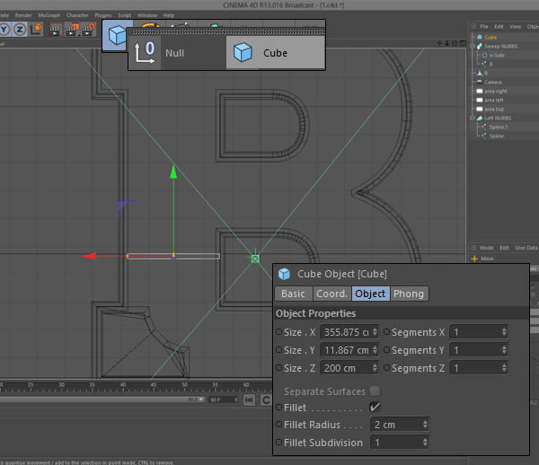539x465 pixels.
Task: Open the Render Settings icon
Action: pos(88,30)
